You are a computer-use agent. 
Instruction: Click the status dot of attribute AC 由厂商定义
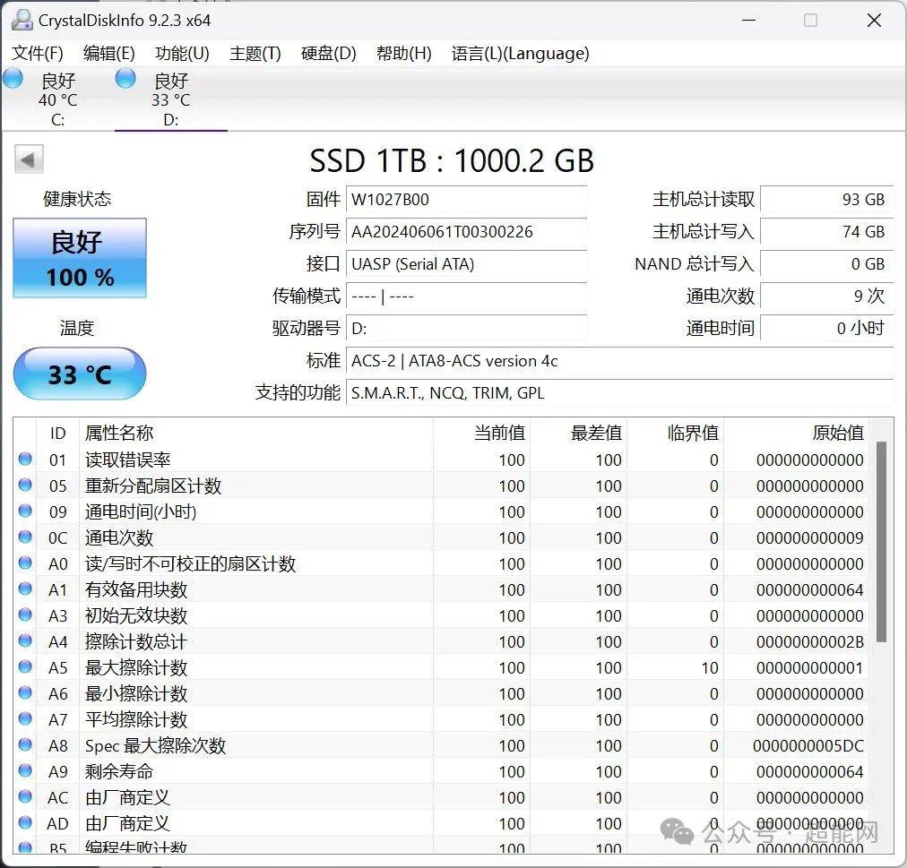coord(25,797)
